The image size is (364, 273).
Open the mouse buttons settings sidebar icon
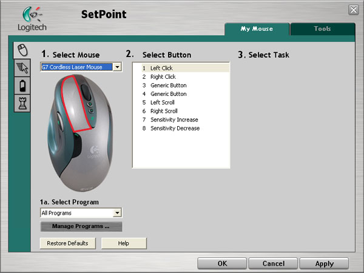[22, 50]
